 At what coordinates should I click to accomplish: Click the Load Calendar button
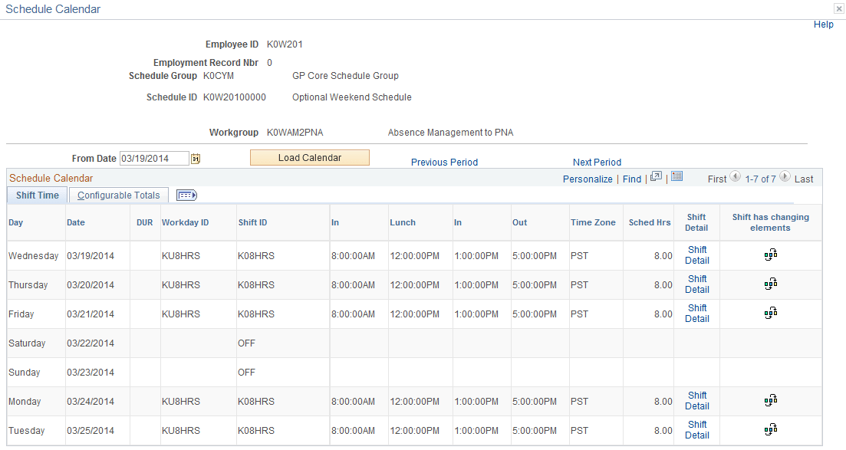tap(310, 158)
